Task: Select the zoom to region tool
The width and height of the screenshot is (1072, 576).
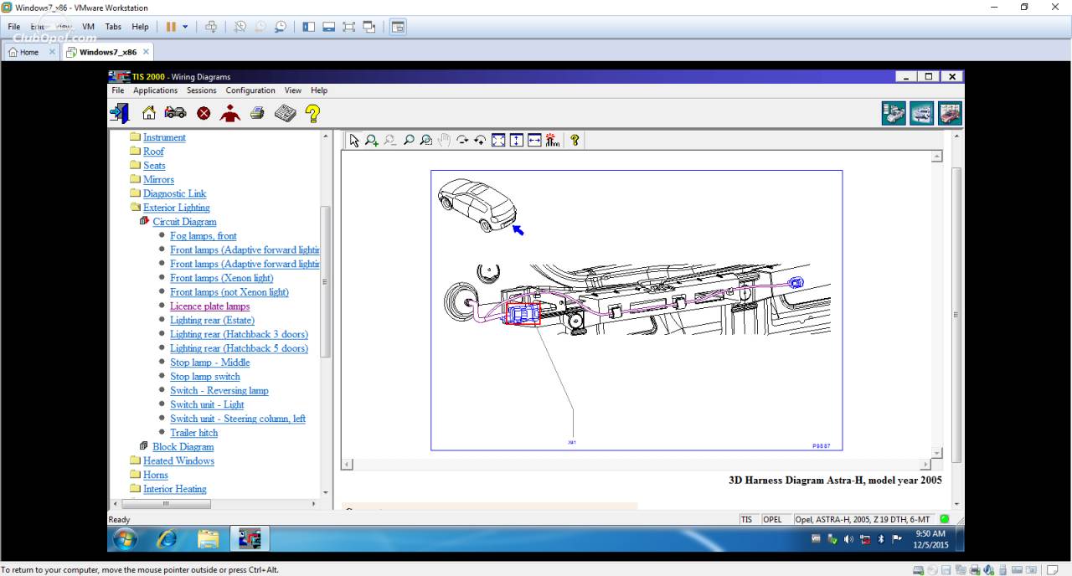Action: pos(426,141)
